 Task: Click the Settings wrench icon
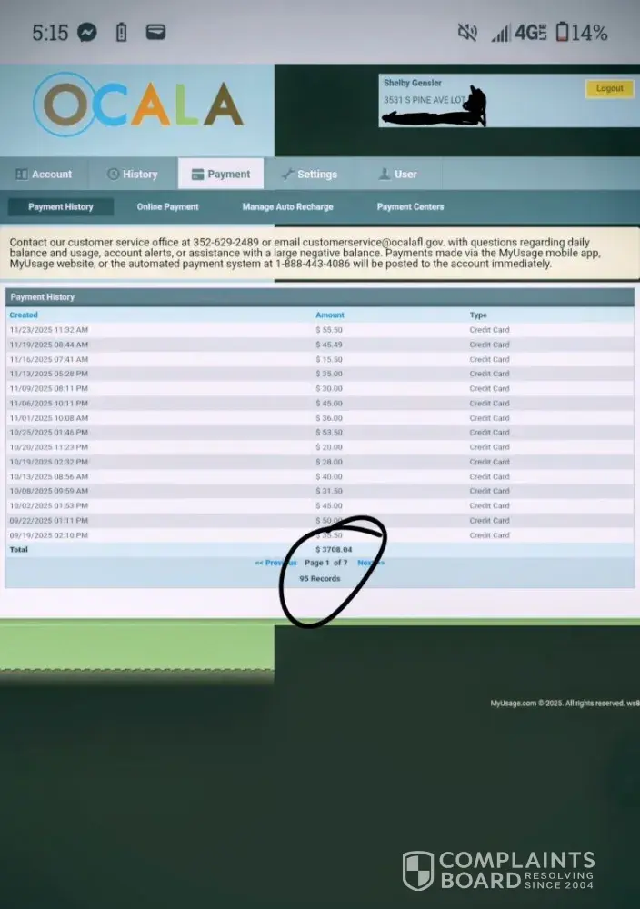tap(287, 174)
